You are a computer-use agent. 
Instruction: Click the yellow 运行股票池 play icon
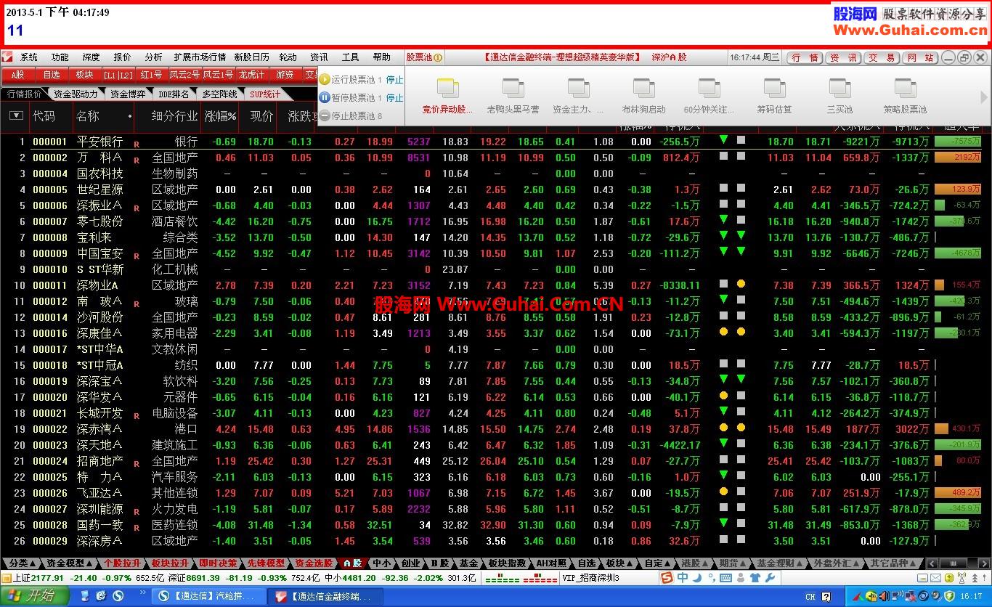tap(325, 79)
